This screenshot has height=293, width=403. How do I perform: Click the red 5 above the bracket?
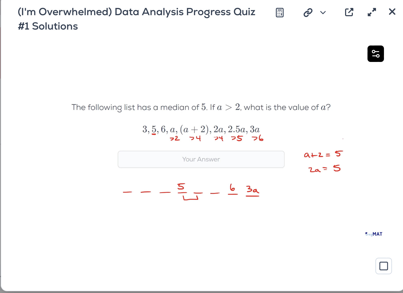181,187
